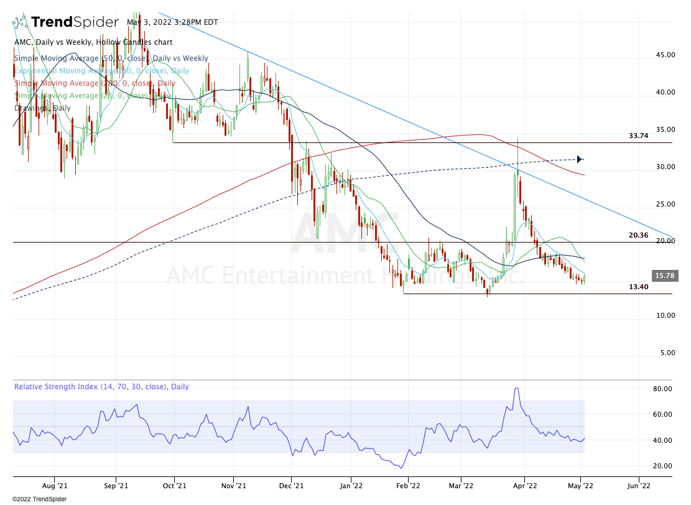Select the Simple Moving Average (200) legend

pyautogui.click(x=95, y=83)
